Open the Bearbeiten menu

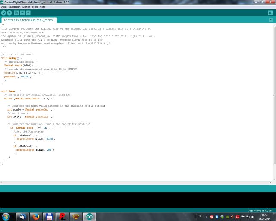coord(14,7)
